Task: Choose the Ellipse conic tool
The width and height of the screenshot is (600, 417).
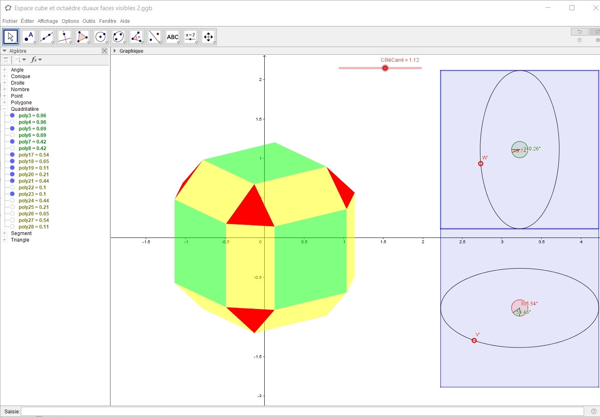Action: point(118,37)
